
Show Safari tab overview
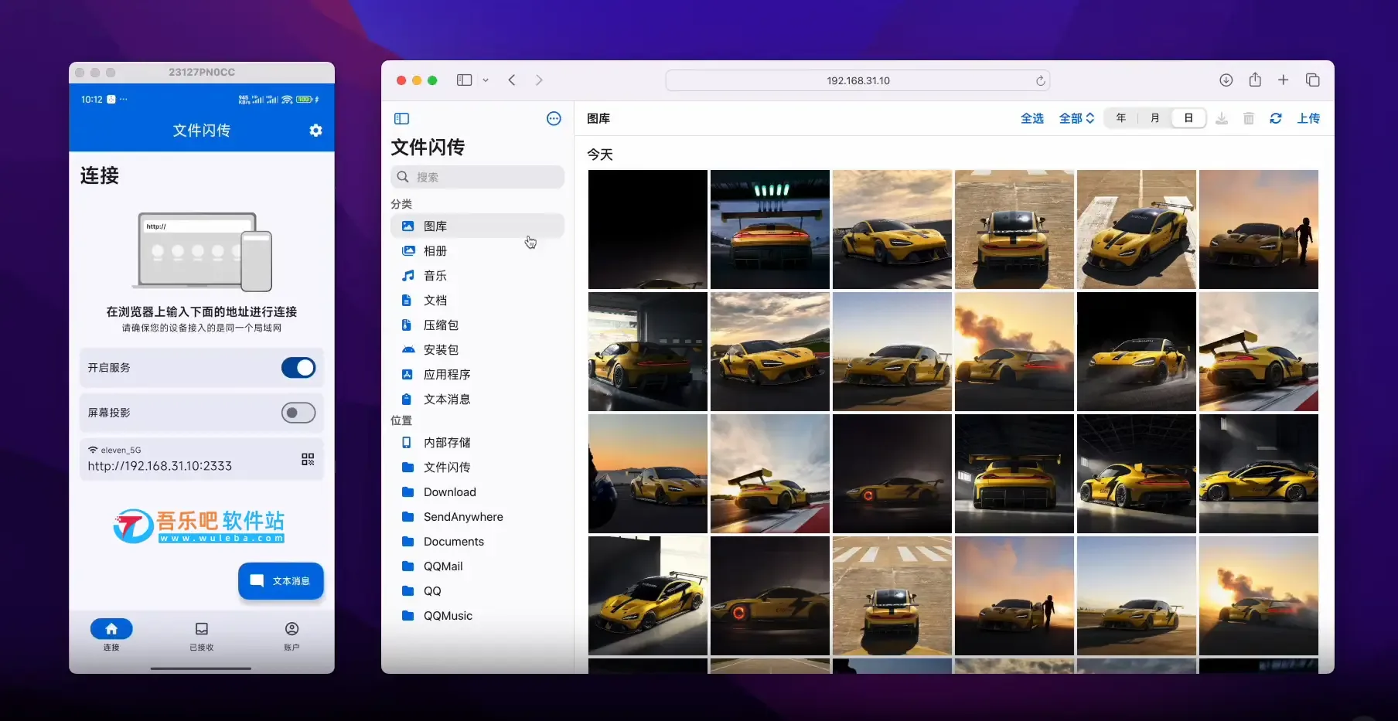click(1312, 80)
